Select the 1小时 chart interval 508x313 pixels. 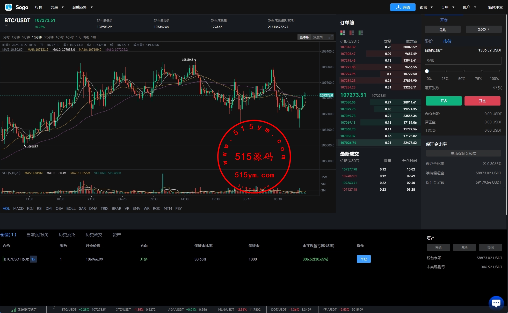(60, 37)
